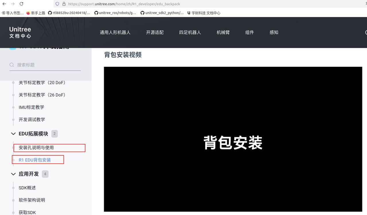Open the shield tracking protection icon
Screen dimensions: 367x215
(57, 4)
